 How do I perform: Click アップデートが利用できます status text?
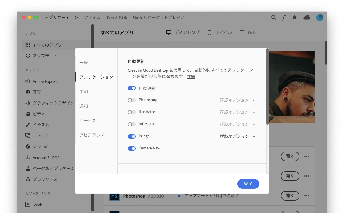point(211,196)
